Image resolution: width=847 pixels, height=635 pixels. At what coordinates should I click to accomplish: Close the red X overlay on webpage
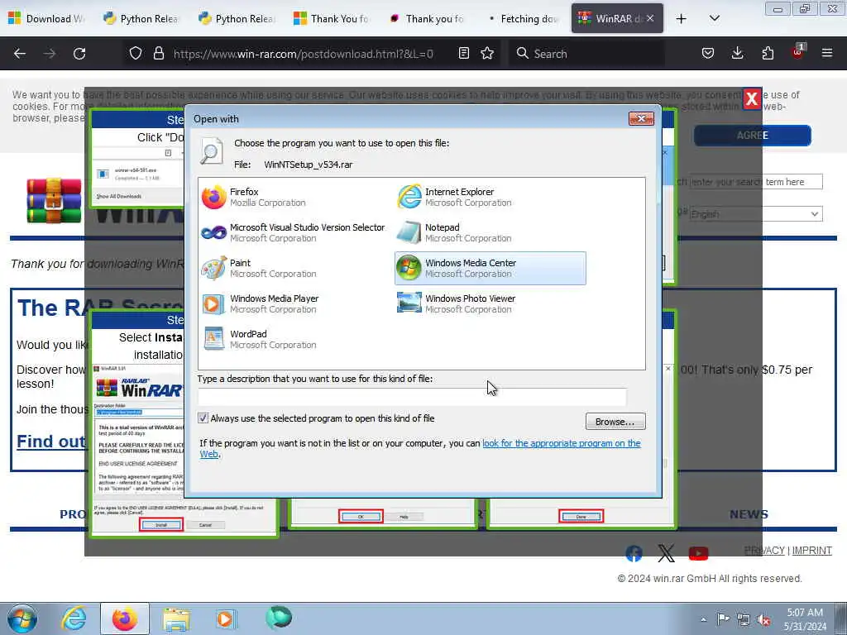[751, 99]
